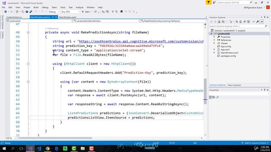The width and height of the screenshot is (271, 152).
Task: Collapse the using block at line 59
Action: (28, 81)
